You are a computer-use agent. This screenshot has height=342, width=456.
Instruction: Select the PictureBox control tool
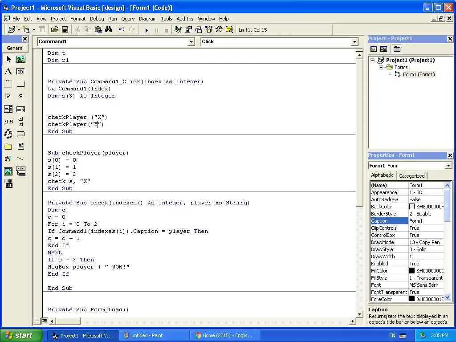(21, 59)
